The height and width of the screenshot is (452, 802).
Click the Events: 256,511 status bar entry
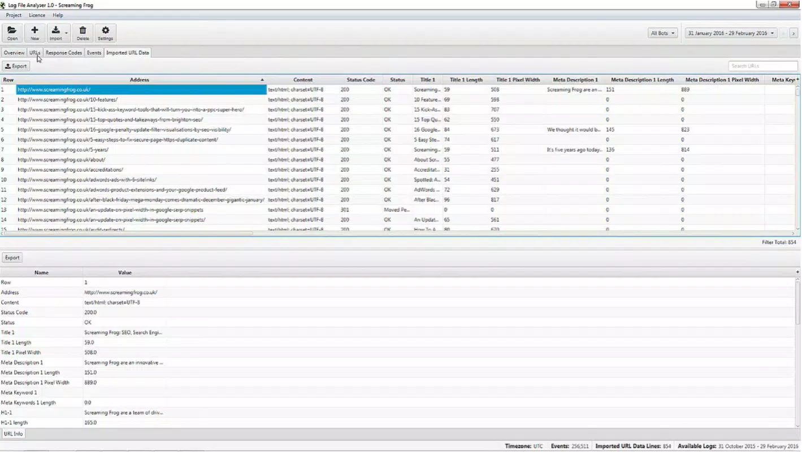570,446
